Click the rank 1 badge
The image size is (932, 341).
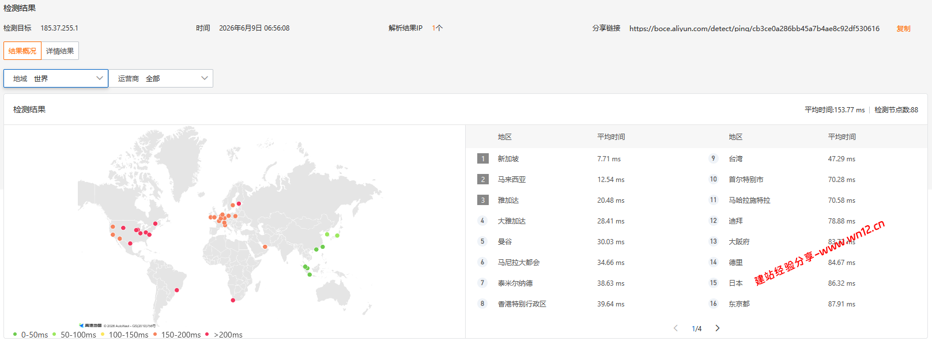click(483, 158)
